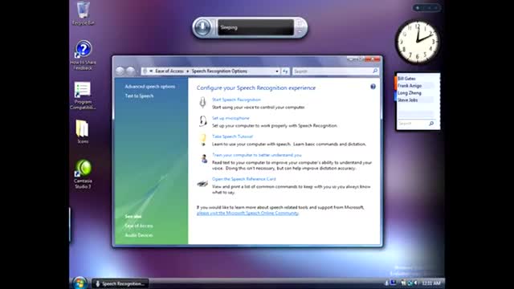Click the headset icon for microphone setup
The width and height of the screenshot is (514, 289).
tap(202, 121)
